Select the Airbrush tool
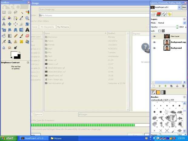Image resolution: width=188 pixels, height=141 pixels. [4, 42]
